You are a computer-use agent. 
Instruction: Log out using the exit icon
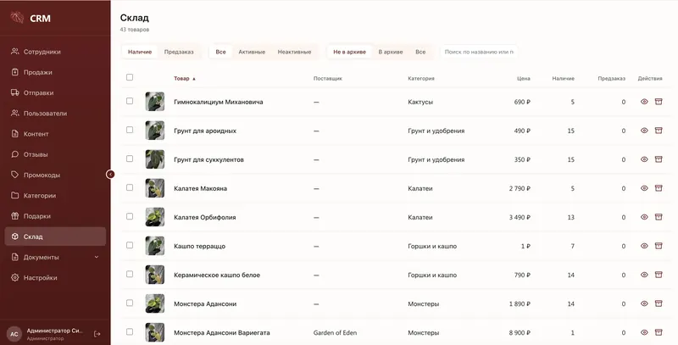click(x=97, y=334)
